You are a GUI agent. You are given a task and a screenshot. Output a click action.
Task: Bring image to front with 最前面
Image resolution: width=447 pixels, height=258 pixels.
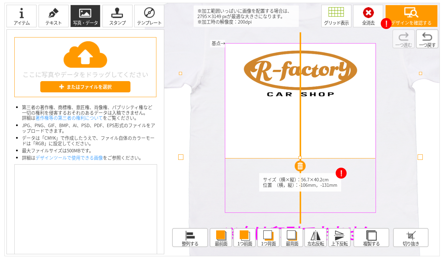(221, 238)
